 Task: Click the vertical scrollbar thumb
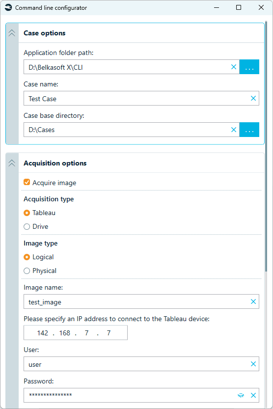(x=266, y=146)
